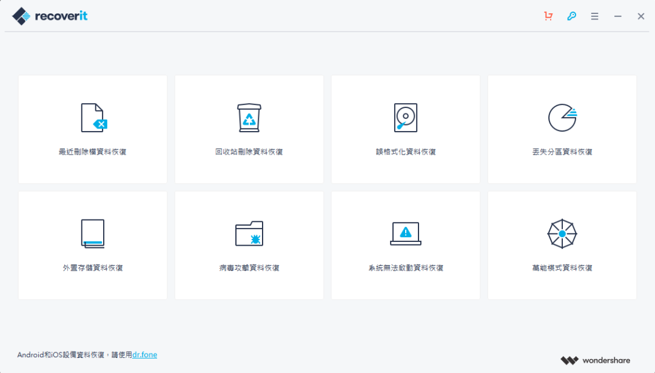Click the deleted file recovery icon
Image resolution: width=655 pixels, height=373 pixels.
coord(94,118)
